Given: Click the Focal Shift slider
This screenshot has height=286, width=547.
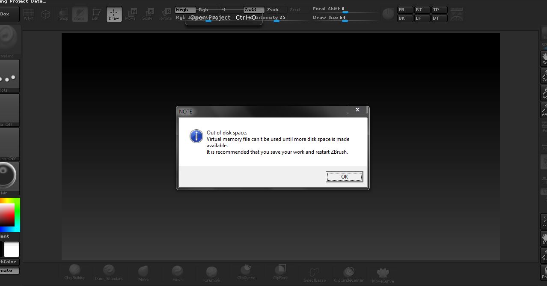Looking at the screenshot, I should [x=345, y=10].
